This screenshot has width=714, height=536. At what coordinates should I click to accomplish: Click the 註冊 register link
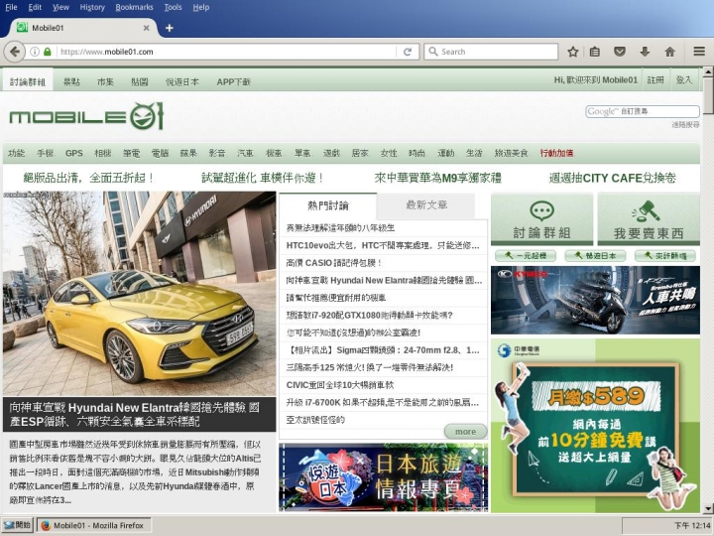pyautogui.click(x=655, y=80)
